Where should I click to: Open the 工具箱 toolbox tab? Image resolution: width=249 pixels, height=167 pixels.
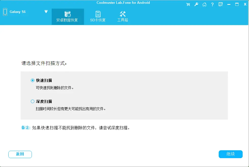[123, 16]
